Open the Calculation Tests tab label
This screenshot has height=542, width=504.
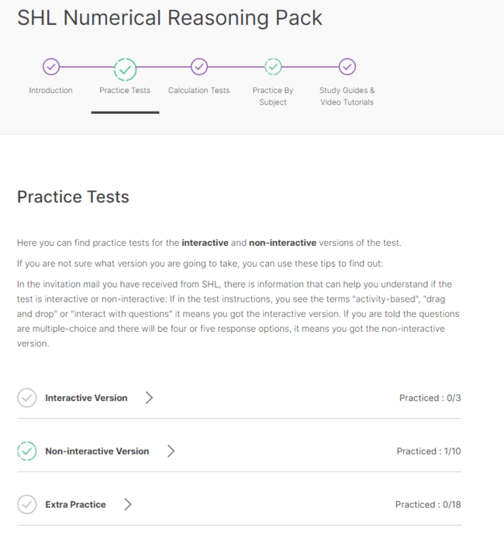[198, 90]
